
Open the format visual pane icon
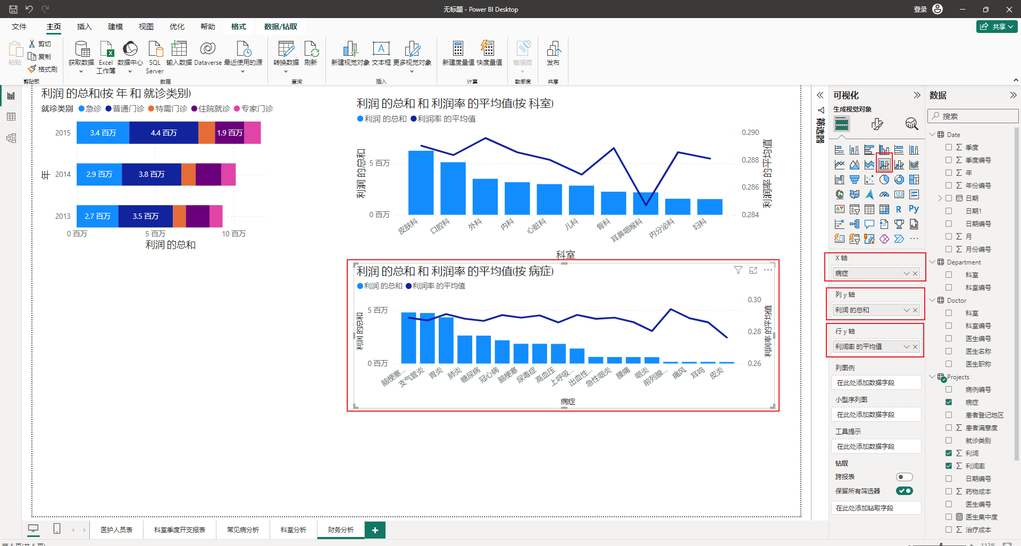(877, 124)
